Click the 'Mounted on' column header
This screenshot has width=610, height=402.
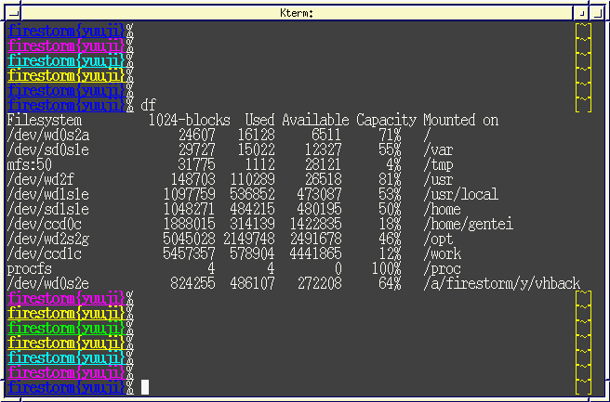click(460, 121)
